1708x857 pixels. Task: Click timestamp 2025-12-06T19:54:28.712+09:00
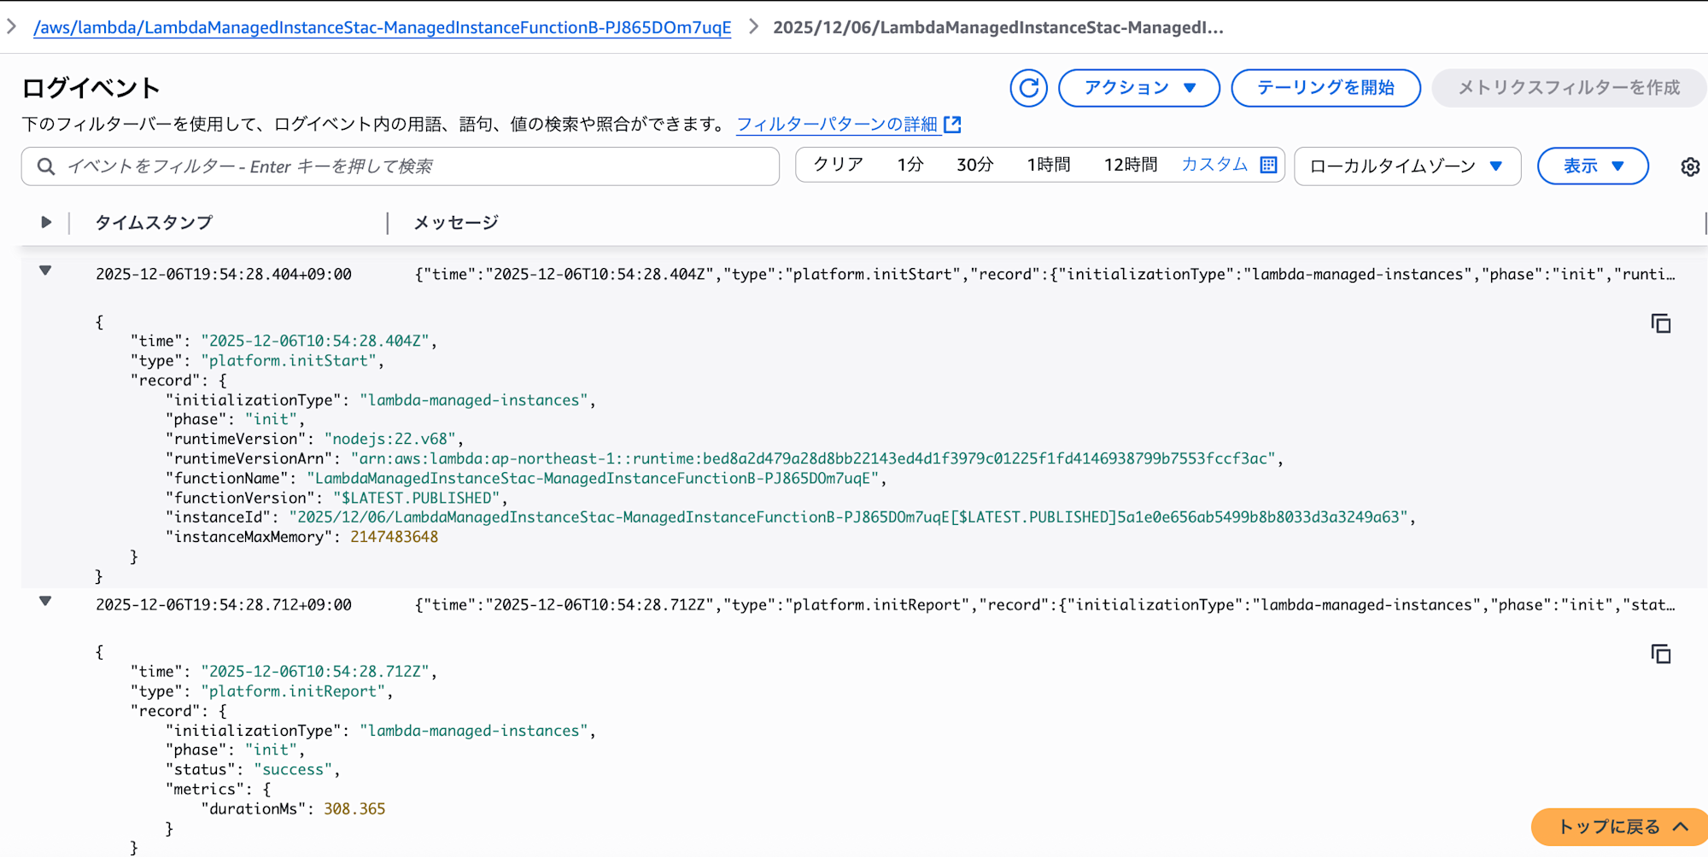(x=224, y=604)
